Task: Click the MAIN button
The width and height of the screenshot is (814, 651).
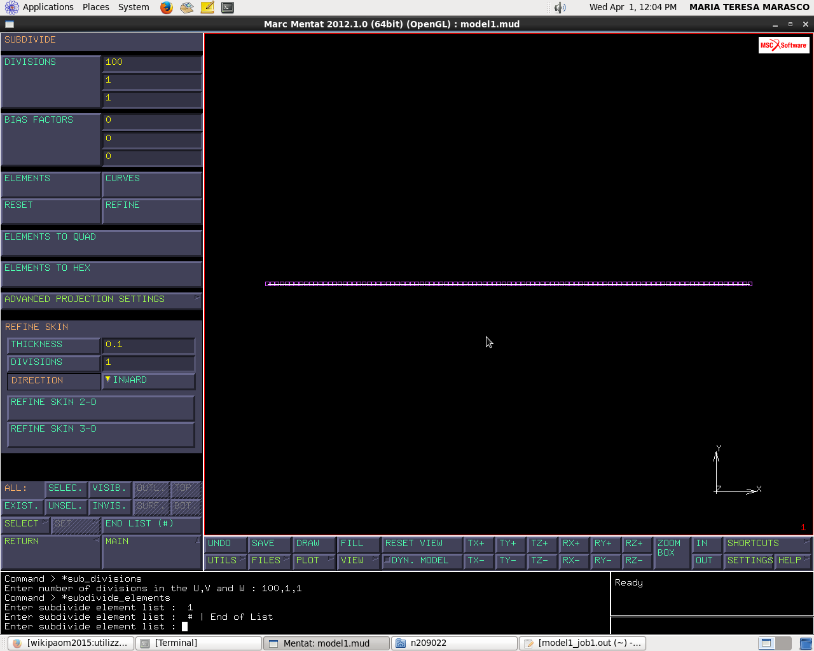Action: click(x=152, y=552)
